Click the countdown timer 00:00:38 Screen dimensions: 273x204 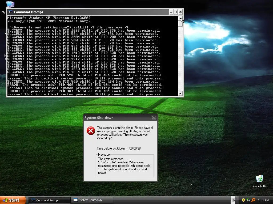coord(135,148)
